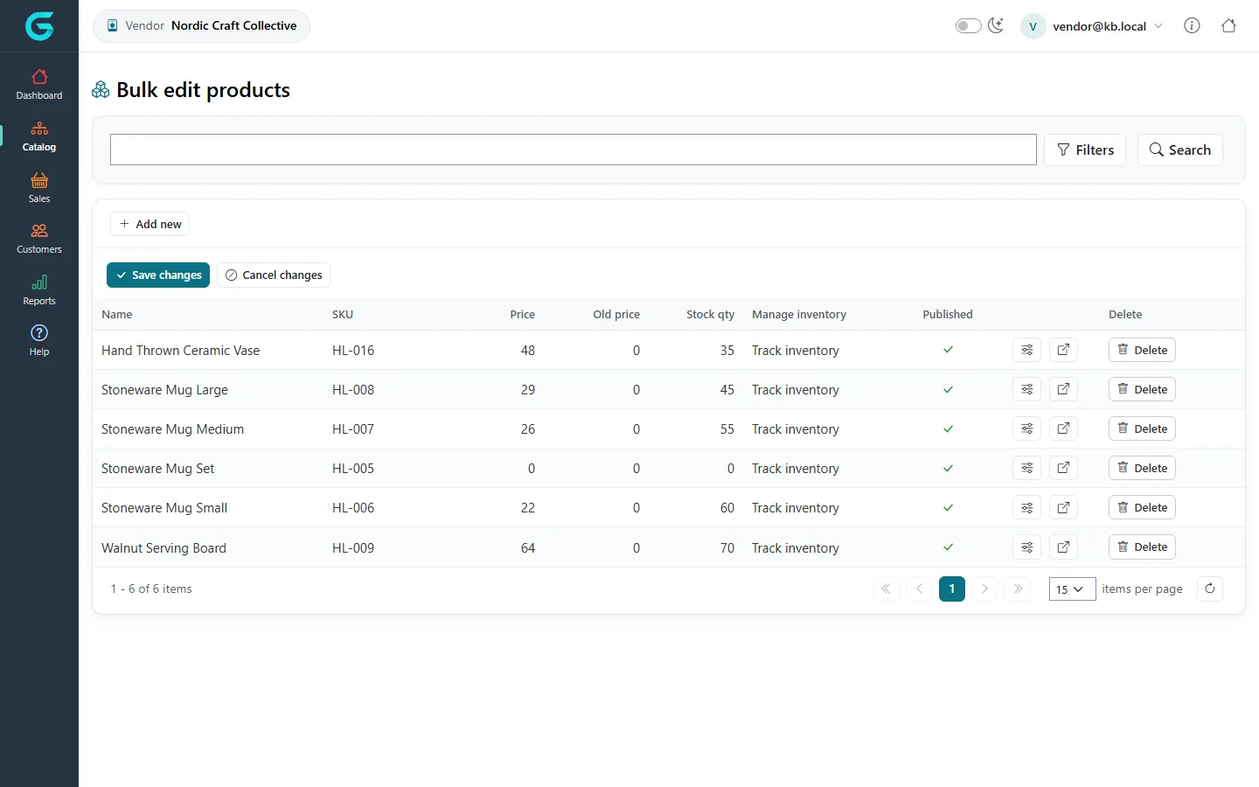Expand the vendor@kb.local account menu

1092,26
